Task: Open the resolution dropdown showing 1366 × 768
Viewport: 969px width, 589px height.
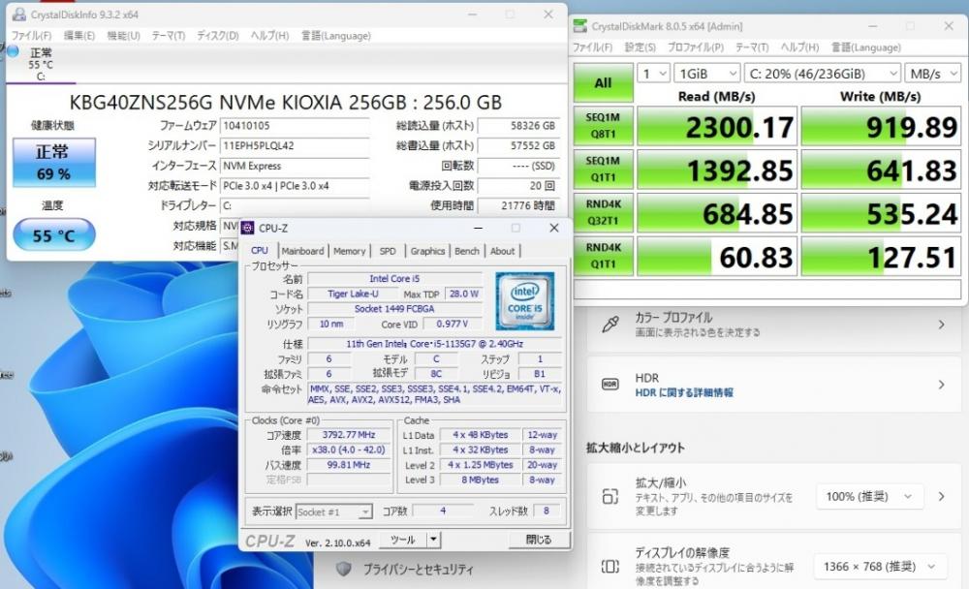Action: click(x=878, y=566)
